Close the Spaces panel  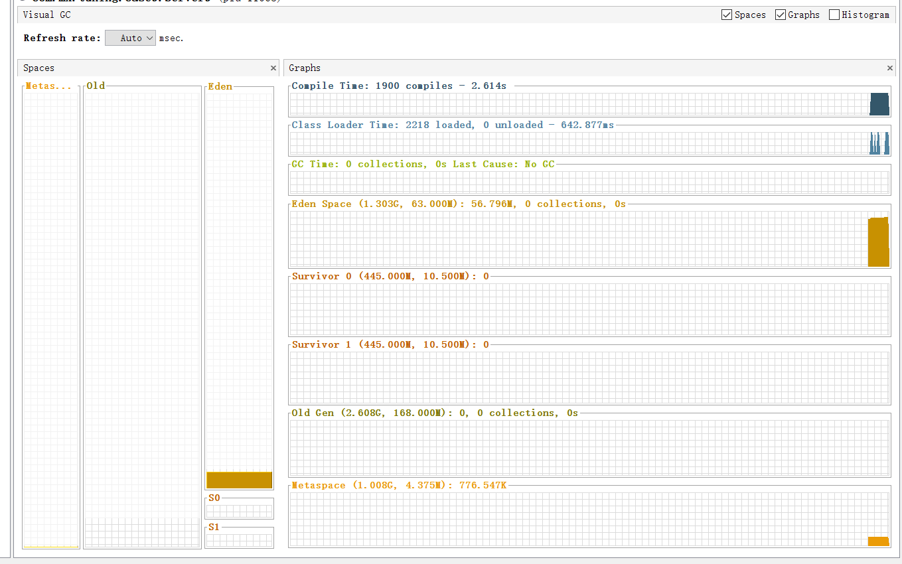tap(273, 68)
